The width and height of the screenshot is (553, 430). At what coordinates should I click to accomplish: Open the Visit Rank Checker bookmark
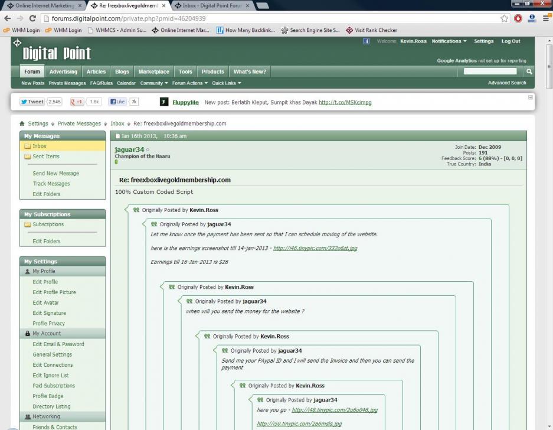tap(372, 30)
